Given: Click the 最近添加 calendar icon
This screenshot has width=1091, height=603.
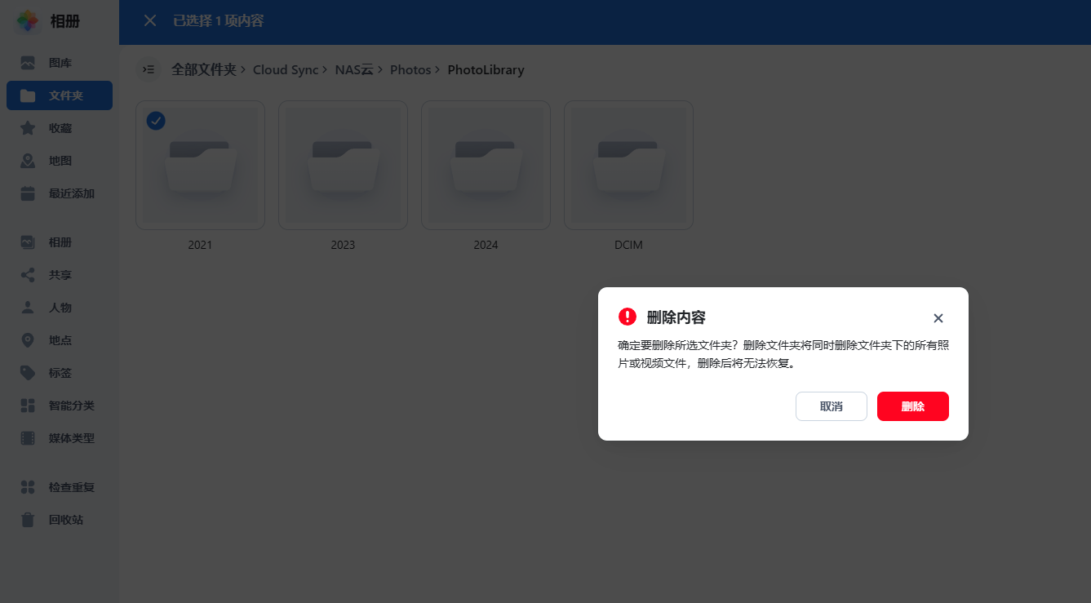Looking at the screenshot, I should point(28,193).
